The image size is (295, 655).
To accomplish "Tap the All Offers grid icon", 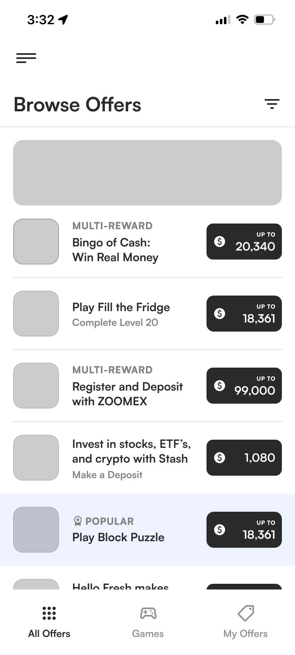I will point(49,613).
